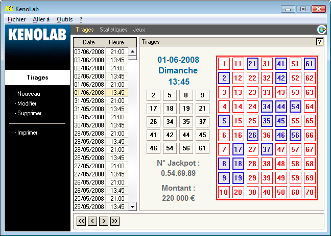
Task: Click the Date column header
Action: (89, 42)
